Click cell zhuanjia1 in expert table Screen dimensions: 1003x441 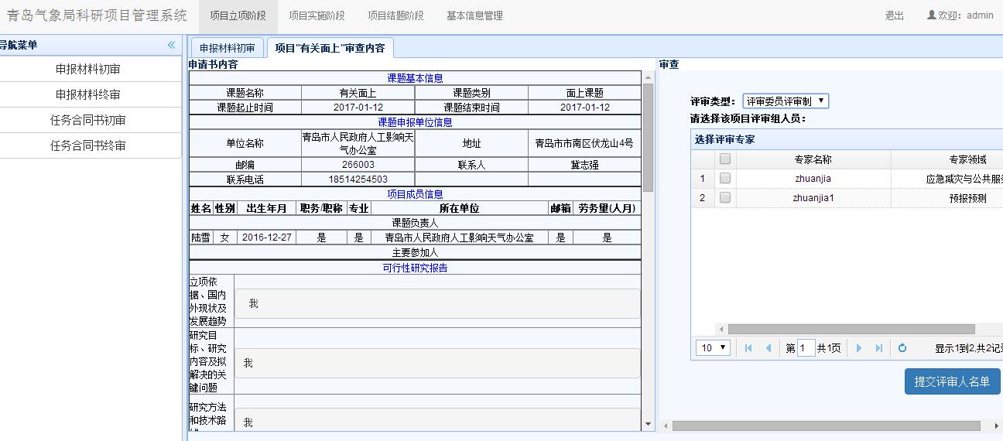[813, 198]
